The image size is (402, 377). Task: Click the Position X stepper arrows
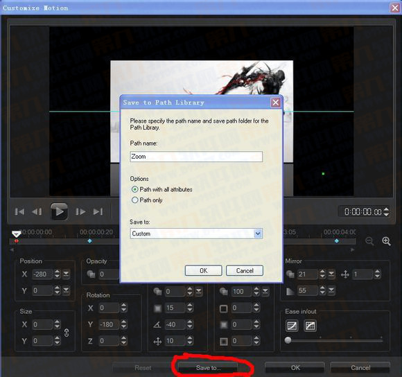[57, 274]
